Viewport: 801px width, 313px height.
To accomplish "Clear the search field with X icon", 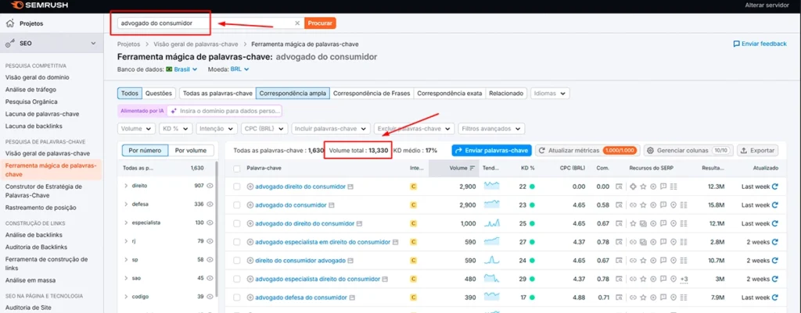I will (x=297, y=23).
